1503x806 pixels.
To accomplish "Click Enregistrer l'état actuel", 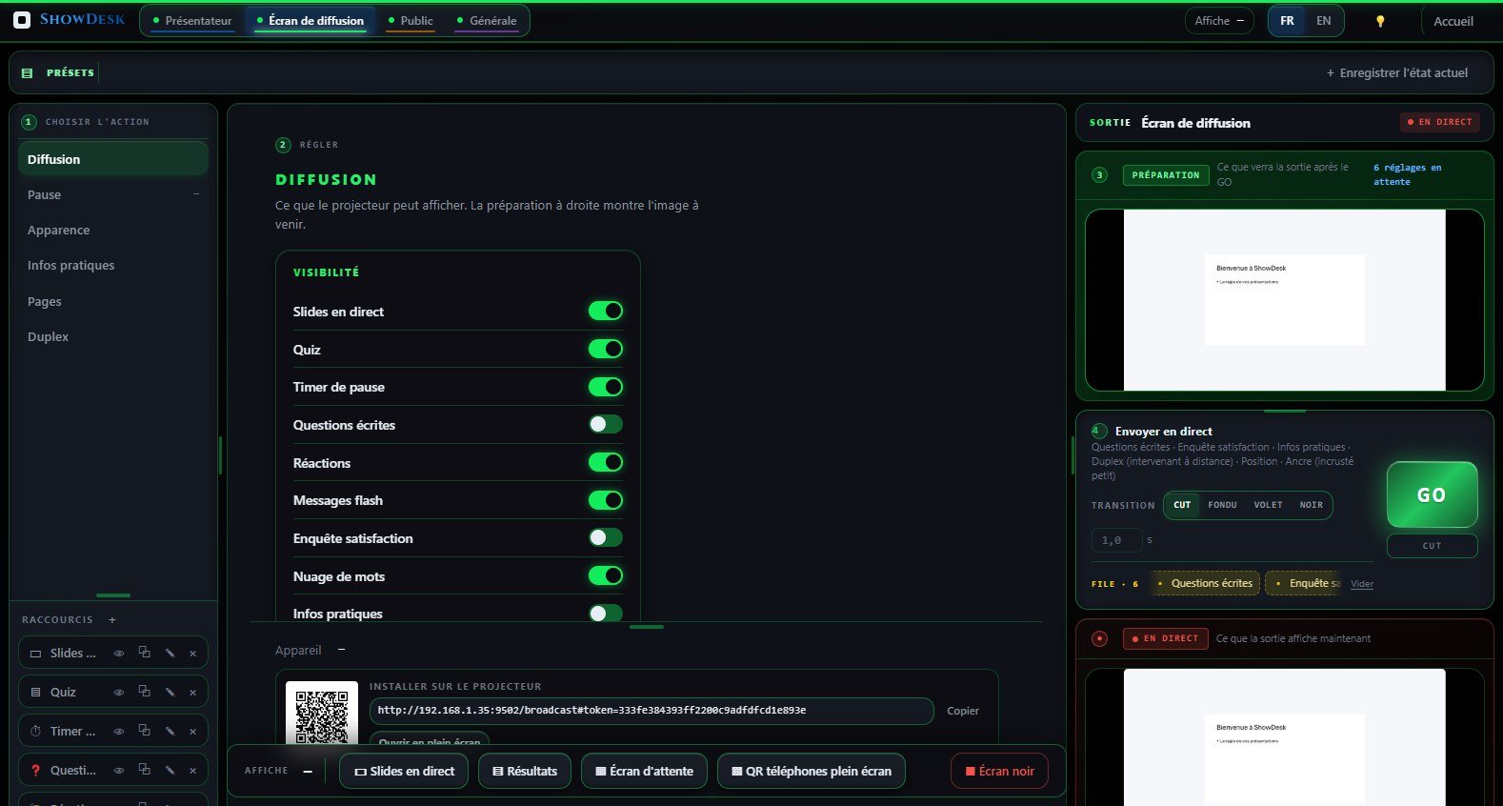I will click(x=1397, y=72).
